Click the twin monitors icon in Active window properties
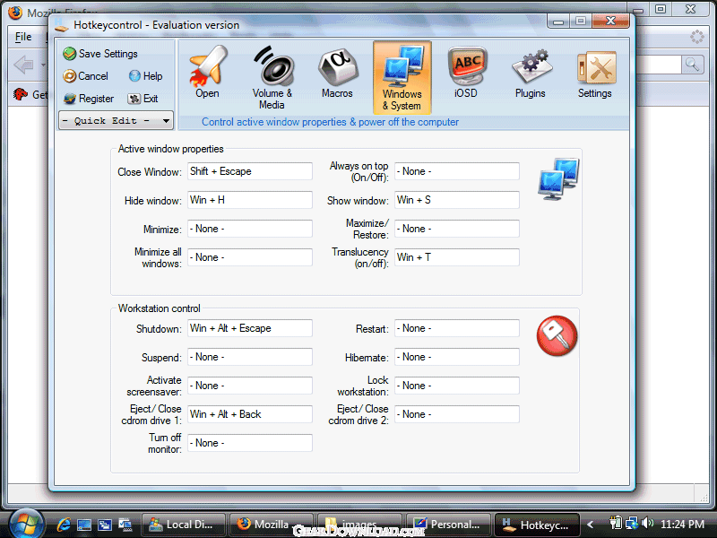The height and width of the screenshot is (538, 717). pyautogui.click(x=558, y=178)
